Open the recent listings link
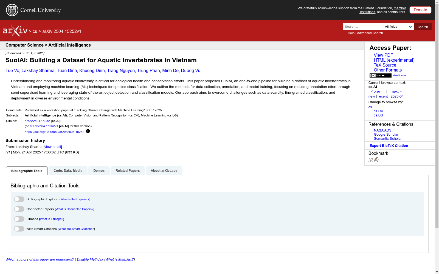The width and height of the screenshot is (439, 274). 383,96
